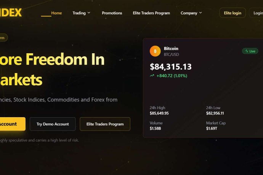The height and width of the screenshot is (175, 263).
Task: Go to the Home menu item
Action: coord(56,13)
